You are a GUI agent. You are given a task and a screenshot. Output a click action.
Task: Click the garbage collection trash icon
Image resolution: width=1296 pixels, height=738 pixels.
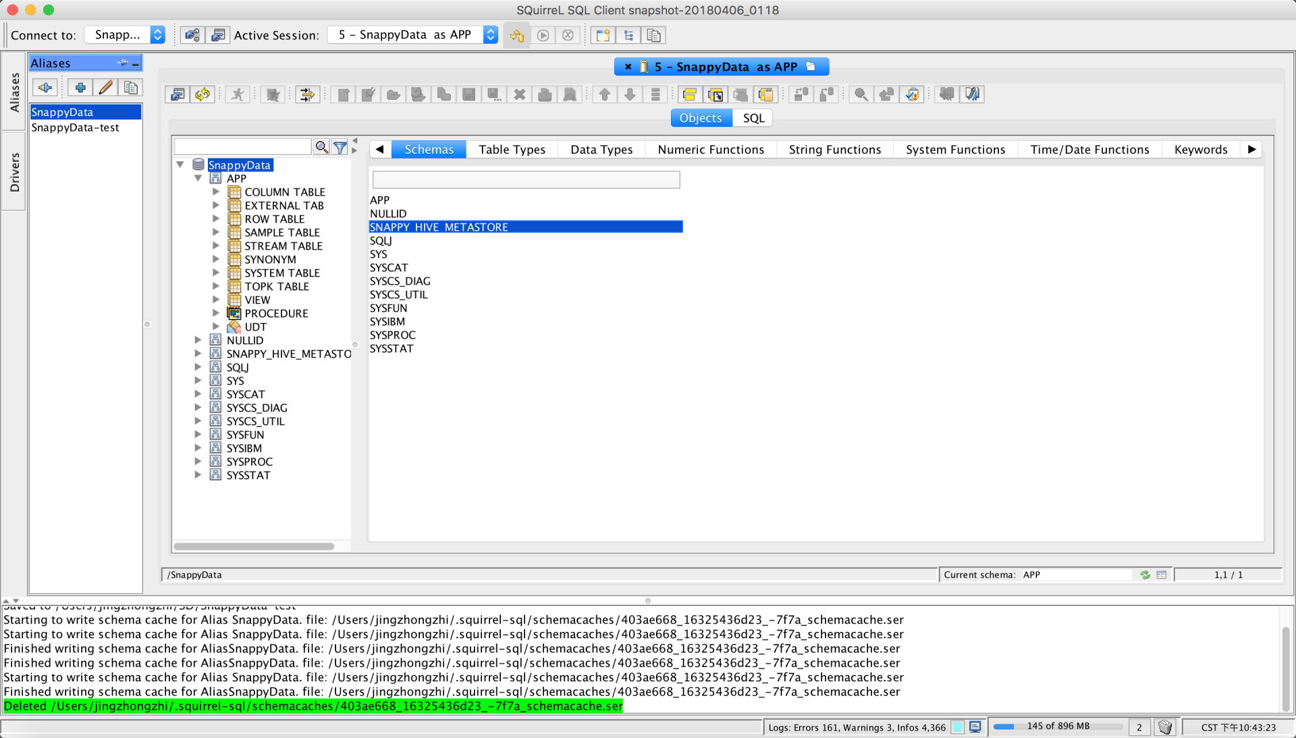coord(1165,727)
